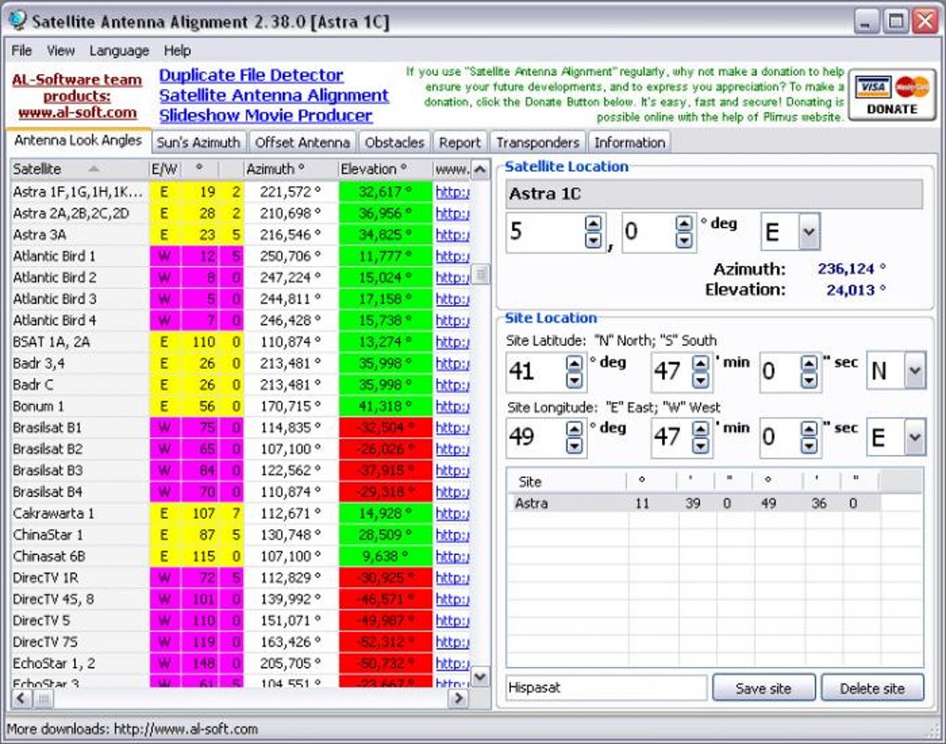
Task: Click horizontal scrollbar right arrow
Action: coord(458,699)
